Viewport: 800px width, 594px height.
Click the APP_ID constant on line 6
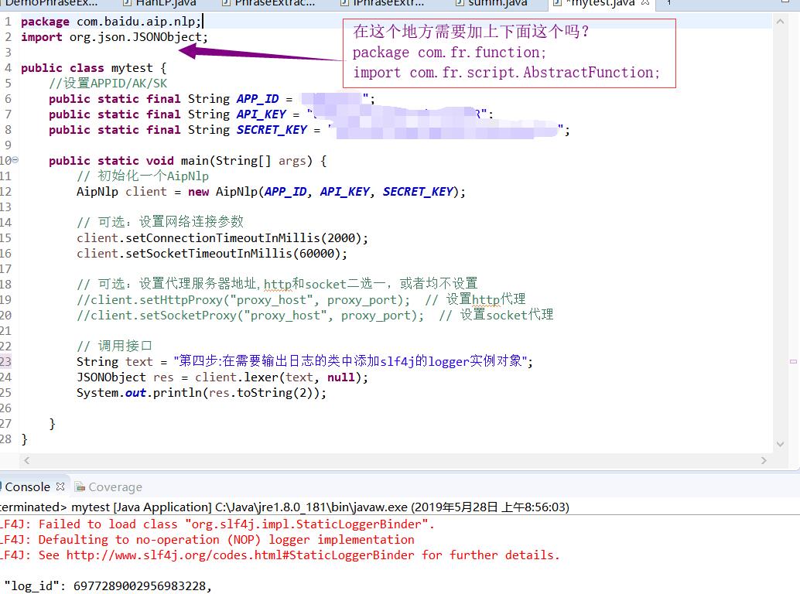258,99
